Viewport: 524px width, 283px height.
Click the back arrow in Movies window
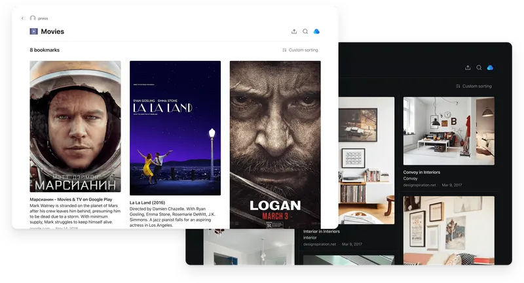click(22, 18)
